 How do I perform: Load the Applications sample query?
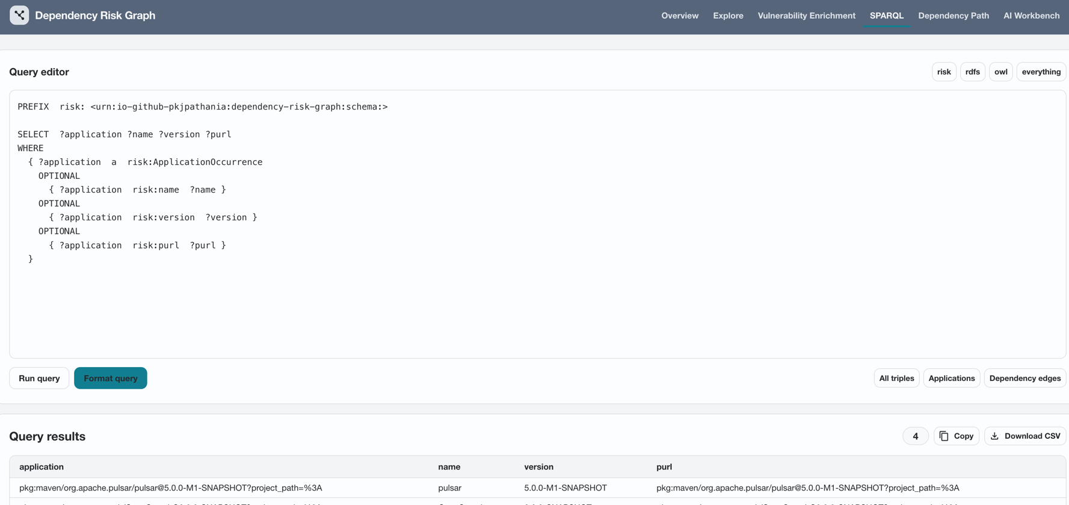click(x=952, y=378)
